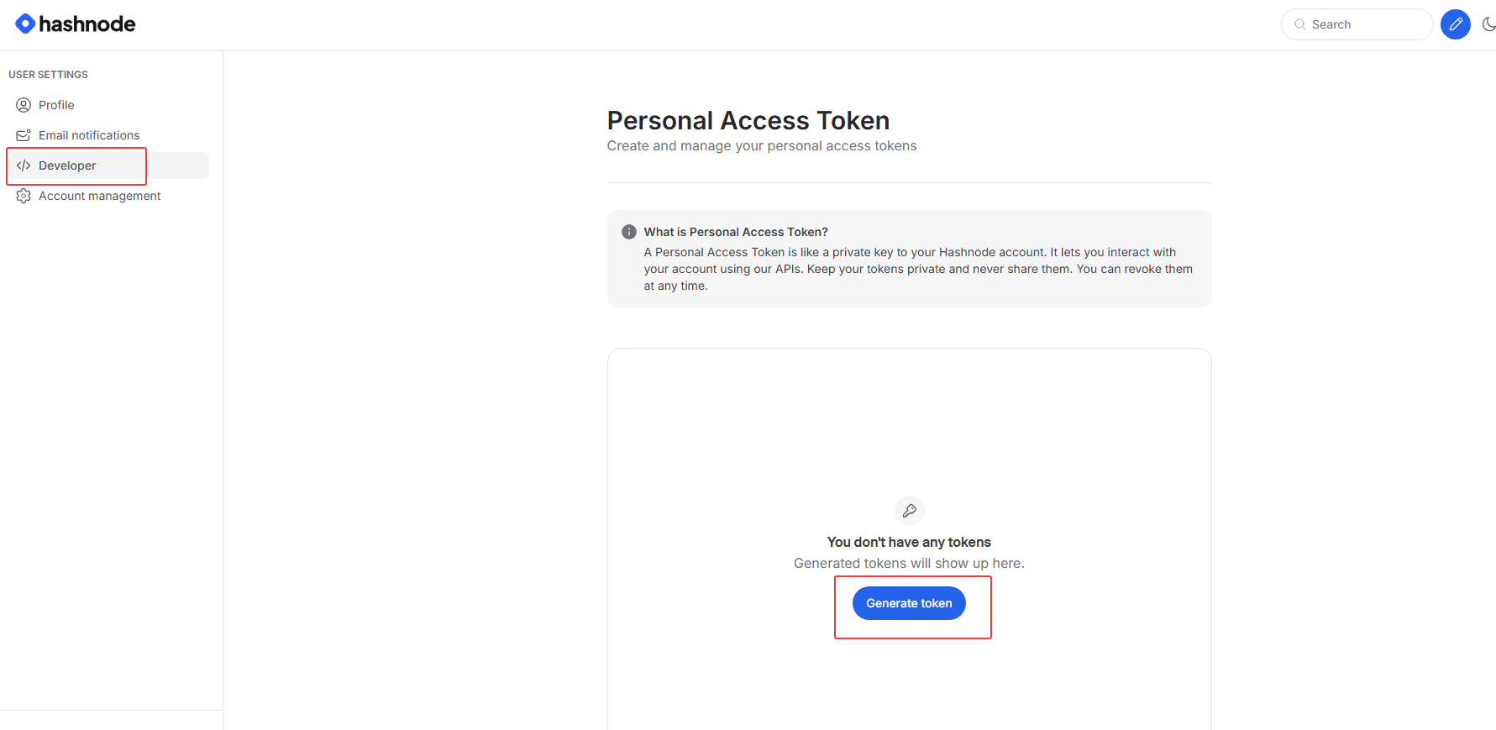
Task: Toggle dark mode with the moon icon
Action: click(1488, 24)
